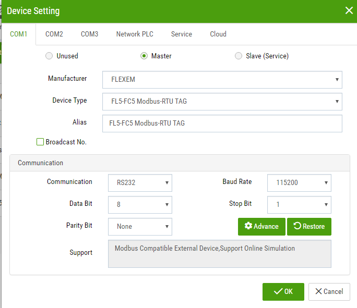Expand the Parity Bit dropdown
Screen dimensions: 357x308
click(x=140, y=227)
